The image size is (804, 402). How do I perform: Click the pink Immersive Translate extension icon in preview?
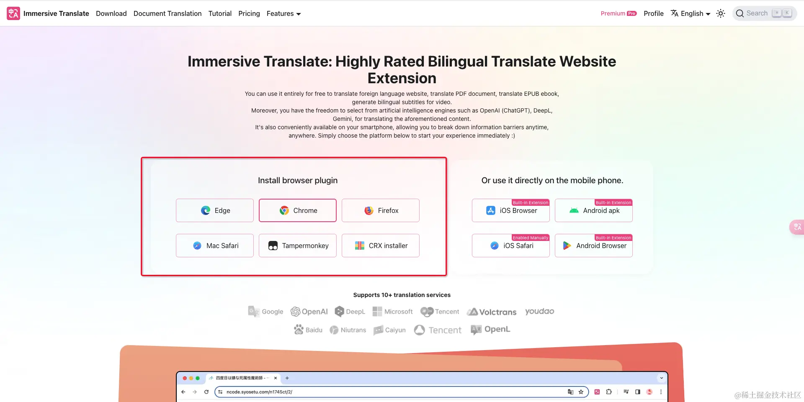point(597,392)
